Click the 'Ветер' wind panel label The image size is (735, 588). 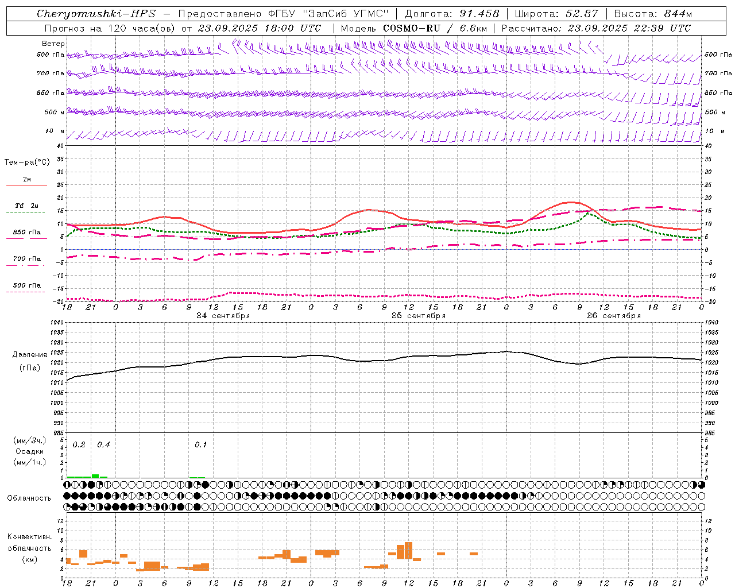[x=53, y=44]
